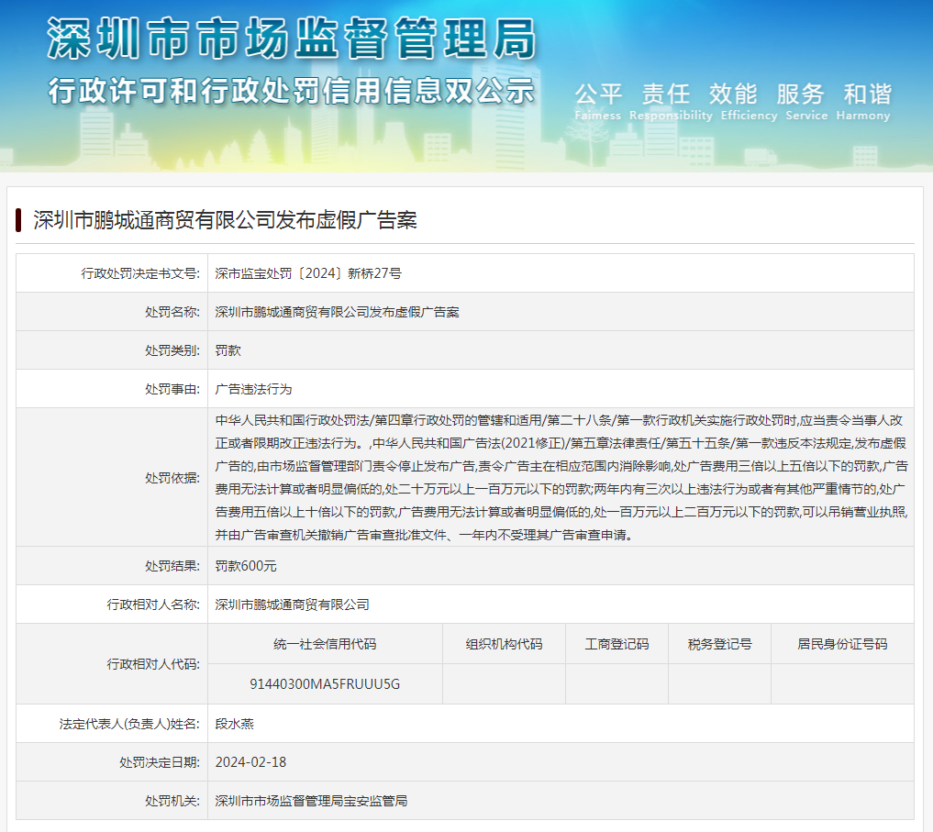Click the page heading 深圳市鹏城通商贸有限公司发布虚假广告案
The width and height of the screenshot is (933, 832).
point(225,220)
